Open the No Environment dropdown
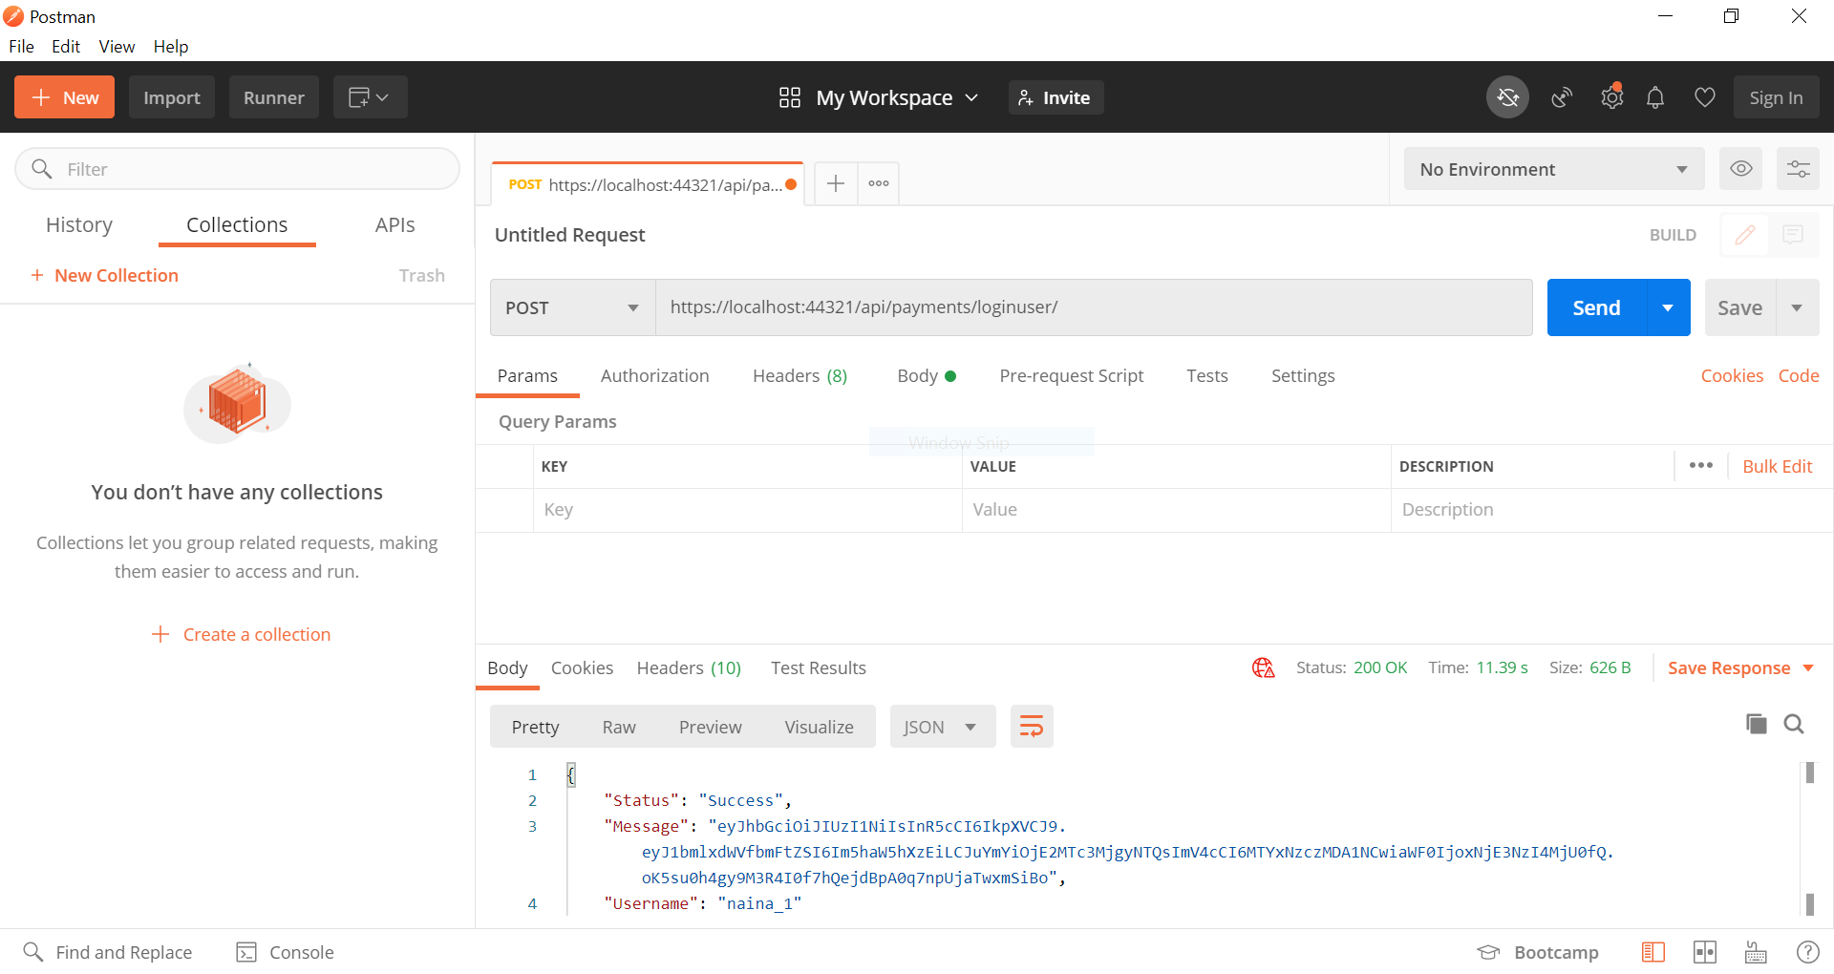 pyautogui.click(x=1552, y=169)
